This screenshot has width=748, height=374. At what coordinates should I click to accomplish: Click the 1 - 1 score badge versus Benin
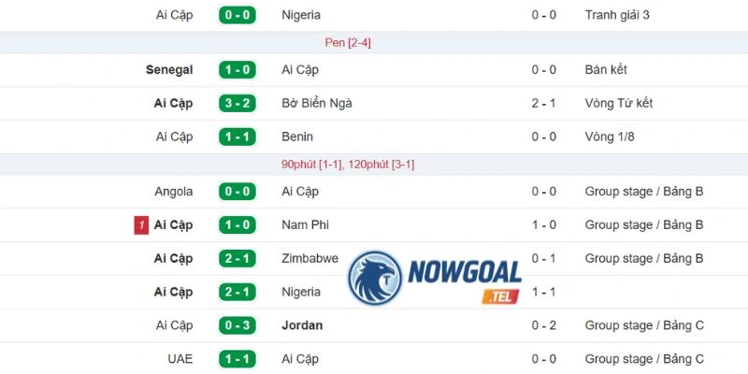[237, 137]
